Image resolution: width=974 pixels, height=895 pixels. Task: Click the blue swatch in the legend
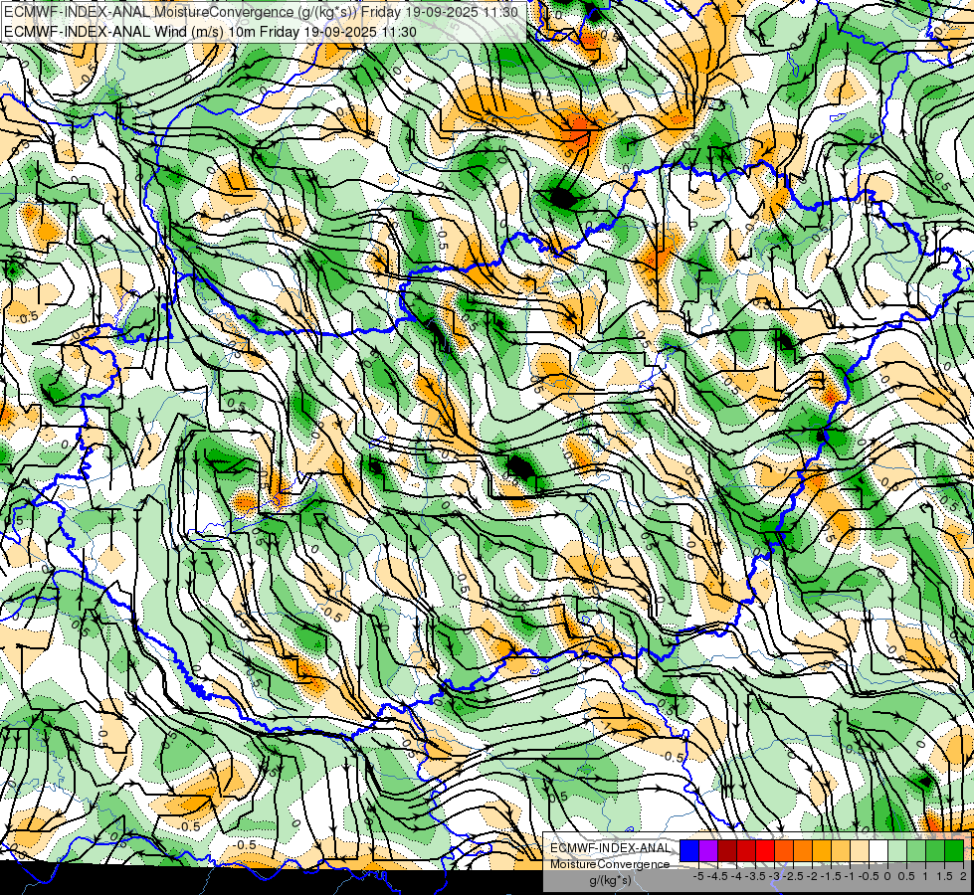pyautogui.click(x=689, y=850)
